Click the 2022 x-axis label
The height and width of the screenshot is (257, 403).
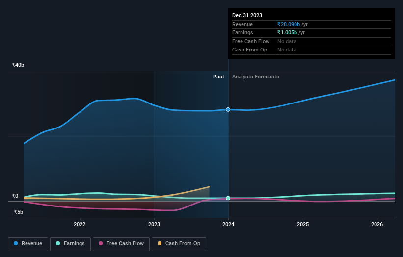[x=80, y=225]
